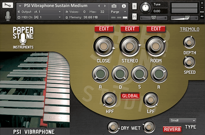This screenshot has width=205, height=135.
Task: Click the output level meter display
Action: pos(184,8)
